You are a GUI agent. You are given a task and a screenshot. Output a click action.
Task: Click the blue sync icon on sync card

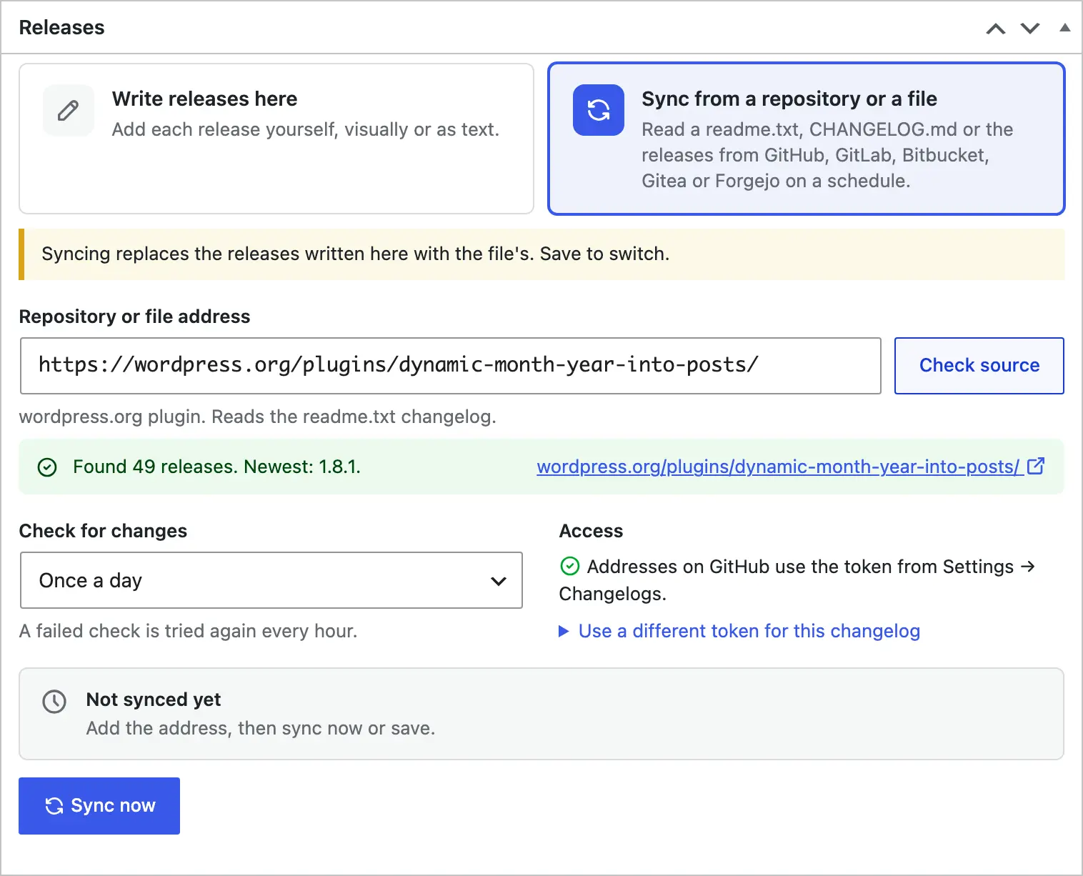pos(599,110)
